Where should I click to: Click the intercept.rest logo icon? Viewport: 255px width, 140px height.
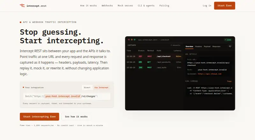(x=22, y=5)
